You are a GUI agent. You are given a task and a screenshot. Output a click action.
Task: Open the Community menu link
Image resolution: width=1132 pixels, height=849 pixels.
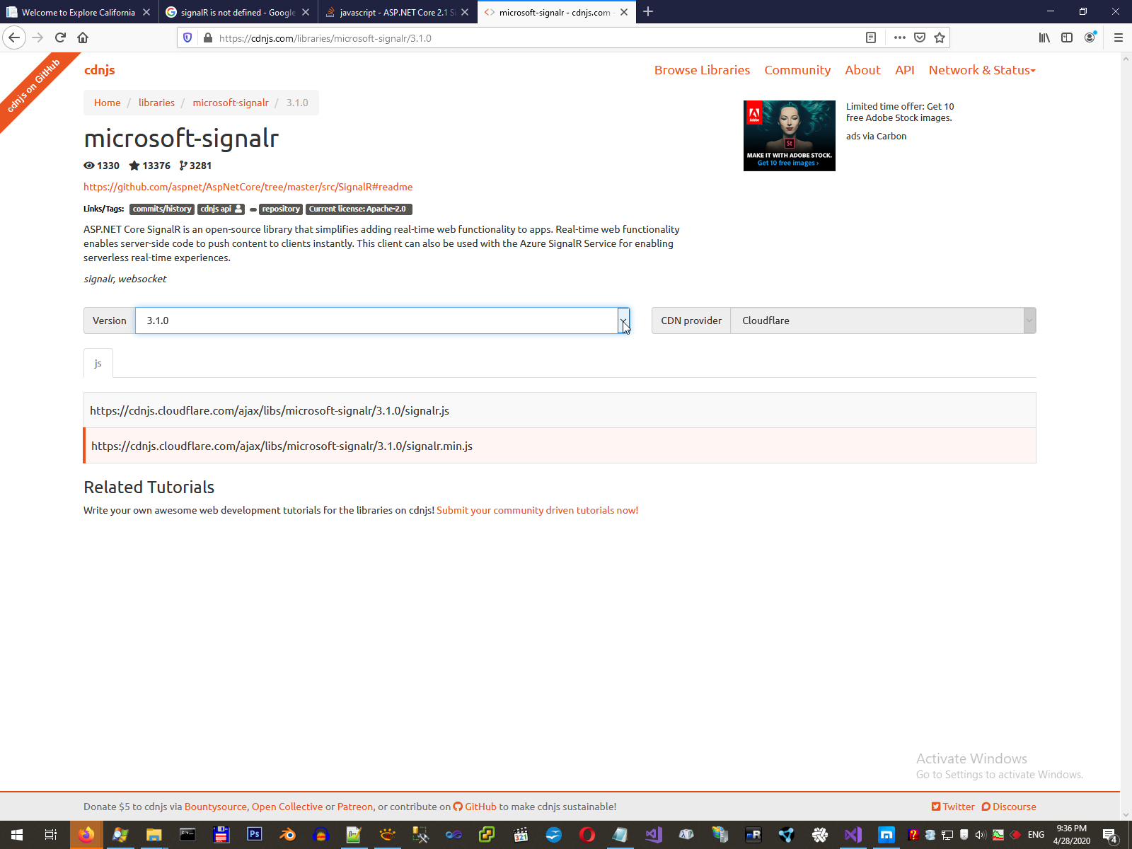tap(797, 70)
